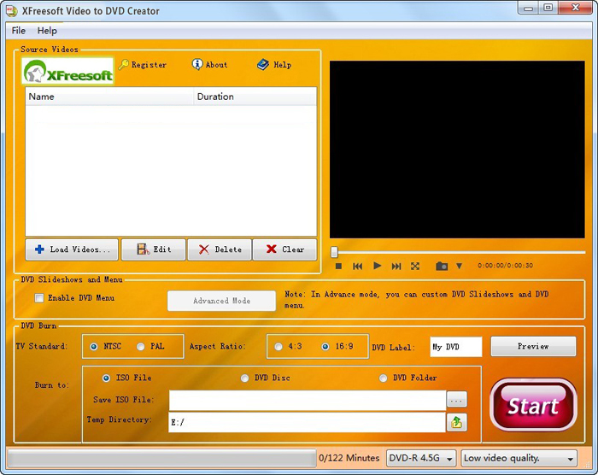
Task: Select DVD Folder burn target
Action: (383, 378)
